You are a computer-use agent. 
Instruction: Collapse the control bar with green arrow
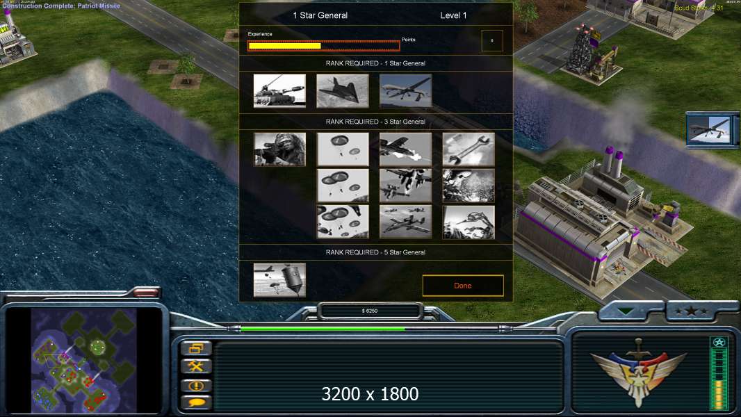626,311
